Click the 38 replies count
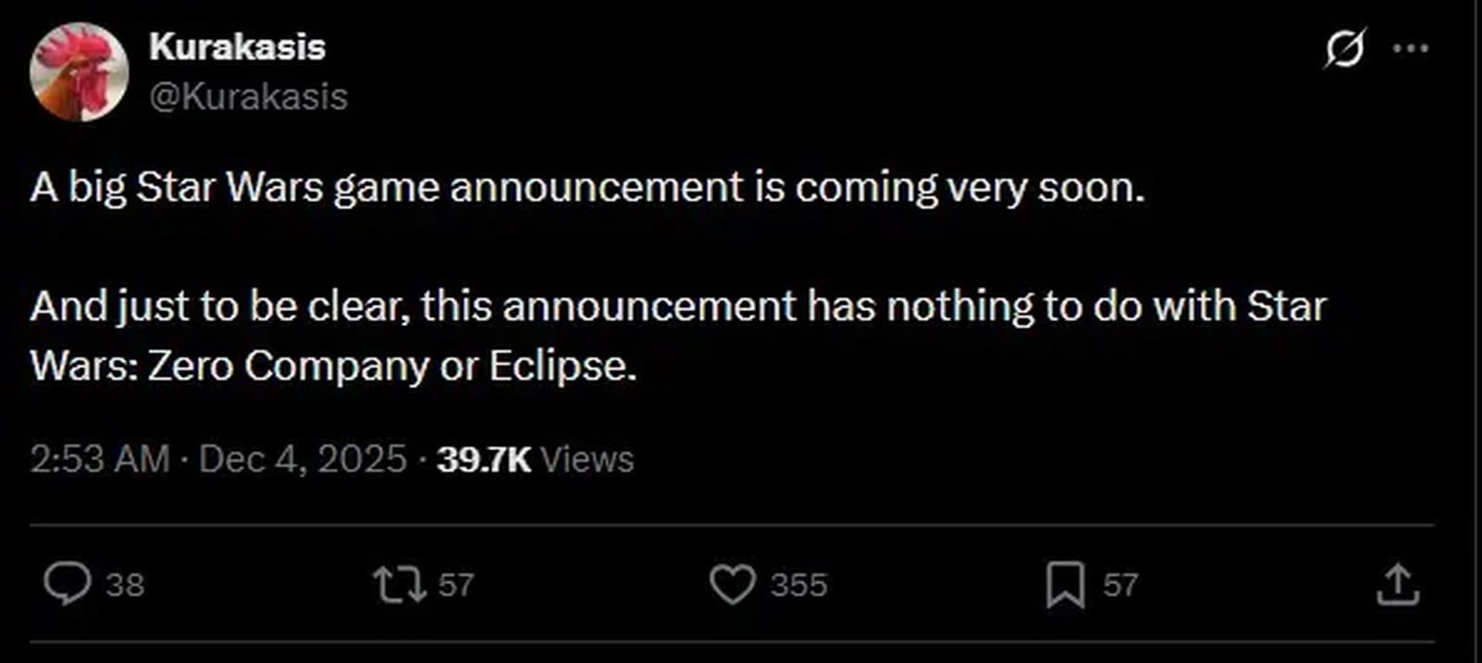This screenshot has height=663, width=1482. (125, 585)
